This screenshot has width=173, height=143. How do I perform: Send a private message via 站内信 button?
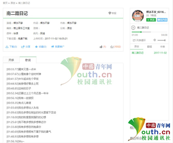pos(162,20)
